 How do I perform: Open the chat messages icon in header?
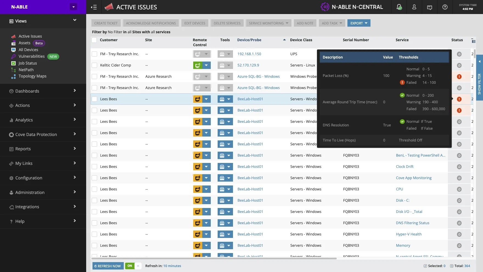[429, 7]
